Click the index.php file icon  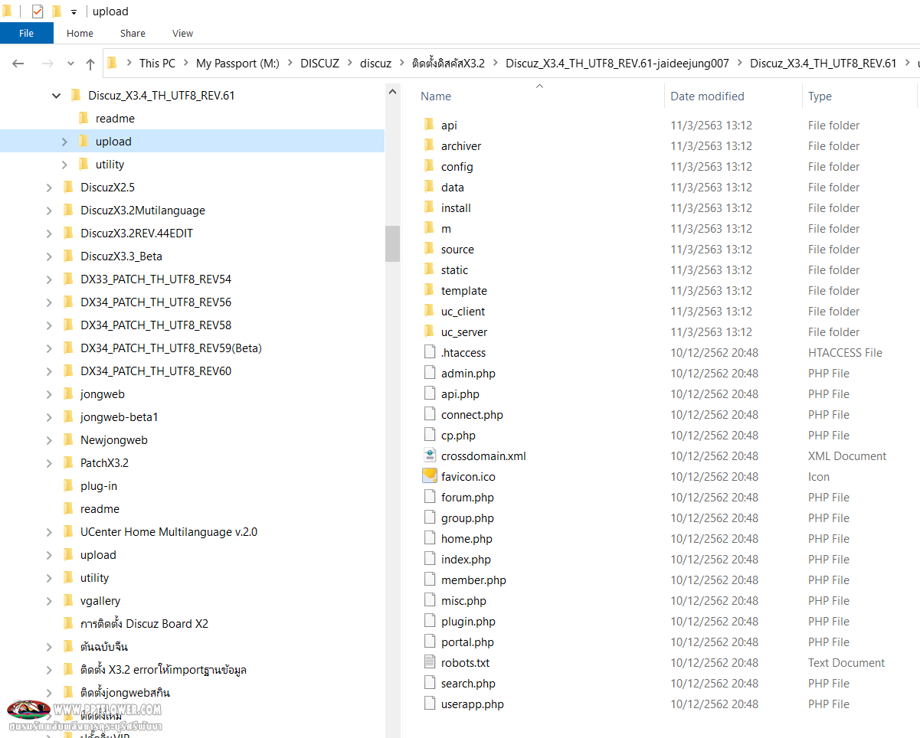click(429, 559)
